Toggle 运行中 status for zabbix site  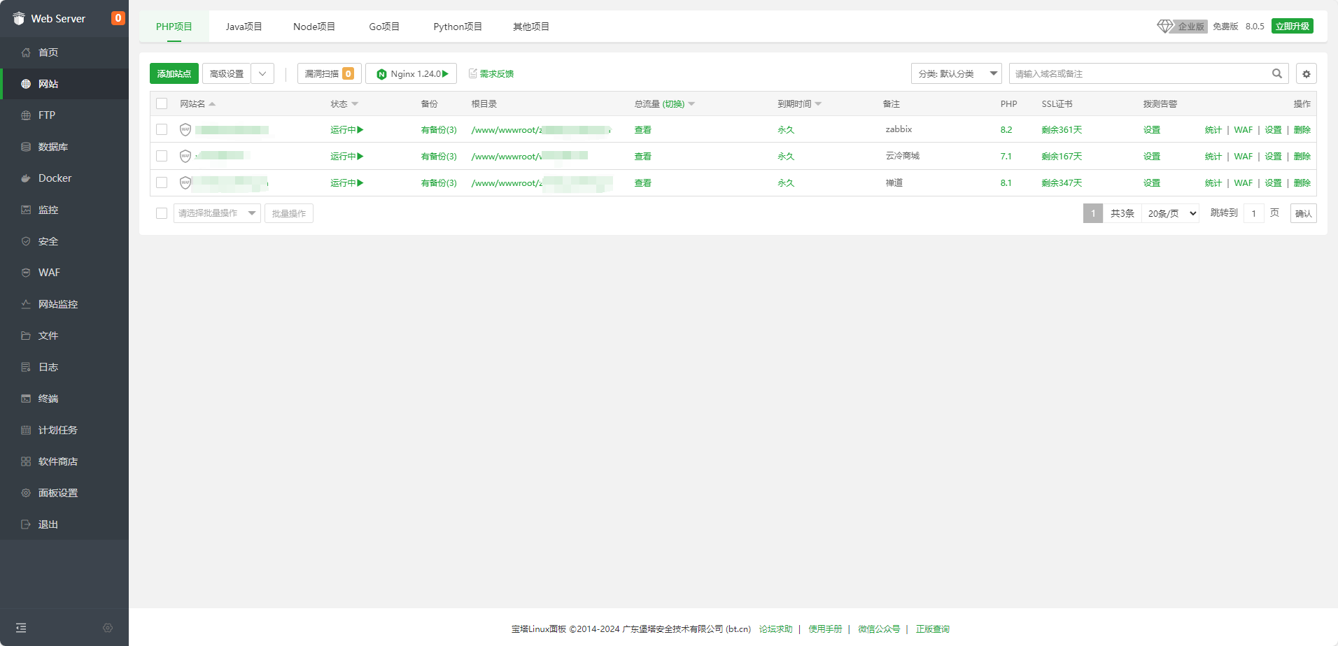pos(347,130)
